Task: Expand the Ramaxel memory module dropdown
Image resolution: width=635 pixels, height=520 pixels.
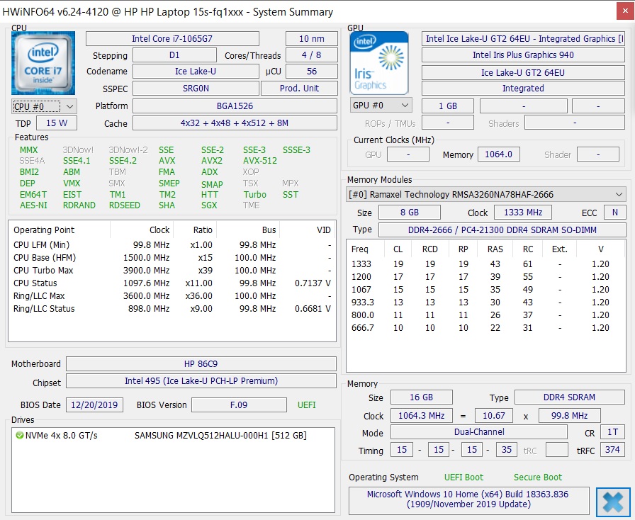Action: [x=619, y=194]
